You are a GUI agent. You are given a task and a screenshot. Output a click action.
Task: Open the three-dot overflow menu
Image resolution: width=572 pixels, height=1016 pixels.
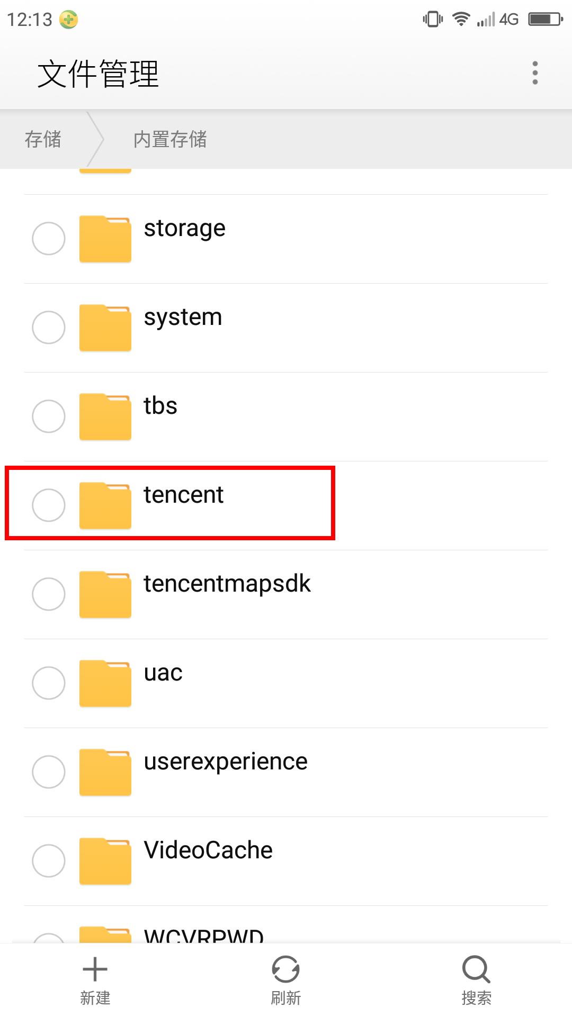[x=535, y=73]
